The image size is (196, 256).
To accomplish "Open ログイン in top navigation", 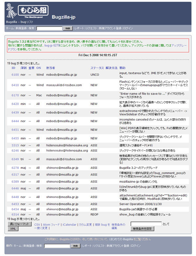I will point(128,28).
